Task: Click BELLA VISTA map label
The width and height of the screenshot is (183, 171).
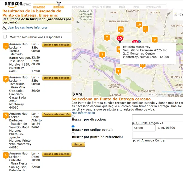Action: pyautogui.click(x=133, y=11)
